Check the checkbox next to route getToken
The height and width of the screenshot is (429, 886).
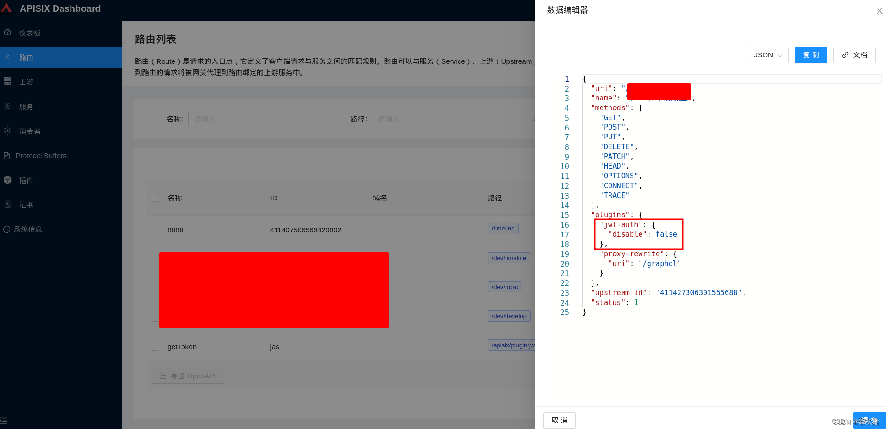(x=155, y=346)
